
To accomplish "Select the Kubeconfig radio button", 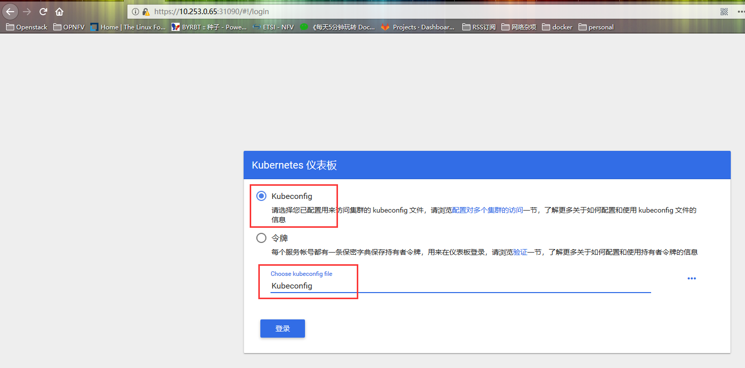I will pyautogui.click(x=261, y=196).
